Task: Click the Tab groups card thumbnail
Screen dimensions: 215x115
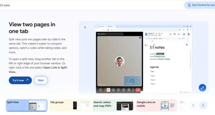Action: (82, 105)
